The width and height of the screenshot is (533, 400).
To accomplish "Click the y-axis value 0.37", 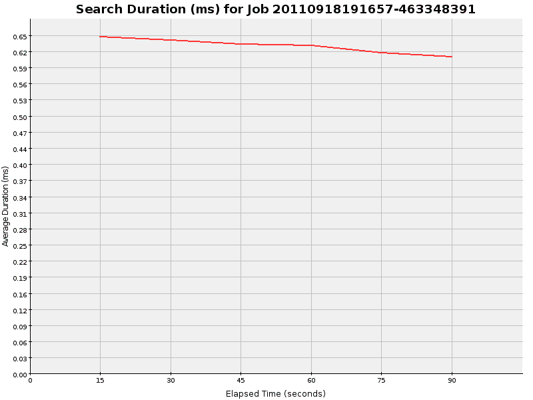I will [x=20, y=182].
